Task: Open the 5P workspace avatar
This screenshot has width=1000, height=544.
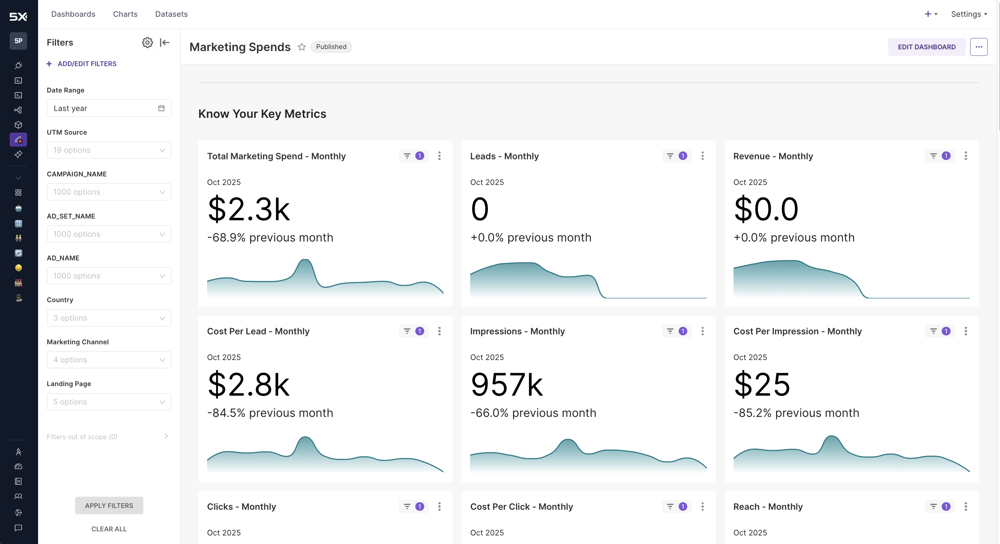Action: click(x=18, y=41)
